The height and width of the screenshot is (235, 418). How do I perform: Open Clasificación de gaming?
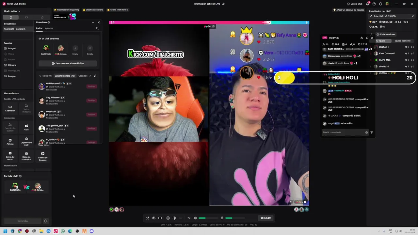point(67,10)
